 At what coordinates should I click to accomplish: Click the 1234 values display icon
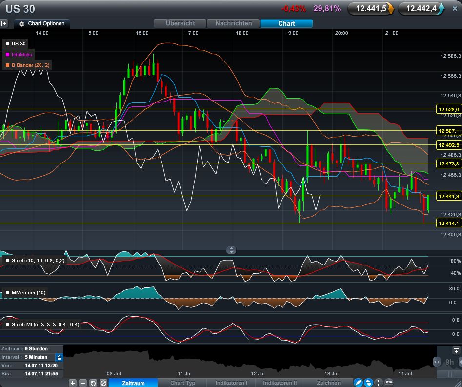[x=389, y=383]
